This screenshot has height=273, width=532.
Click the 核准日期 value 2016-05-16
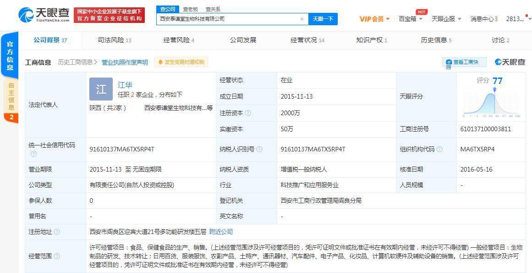click(x=476, y=169)
